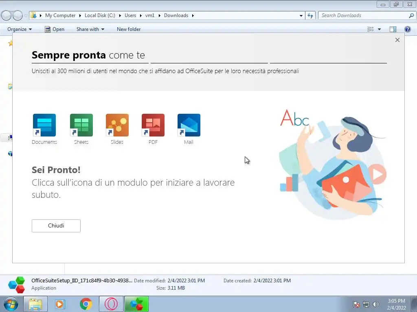Launch the Mail module icon
Viewport: 417px width, 312px height.
point(189,125)
